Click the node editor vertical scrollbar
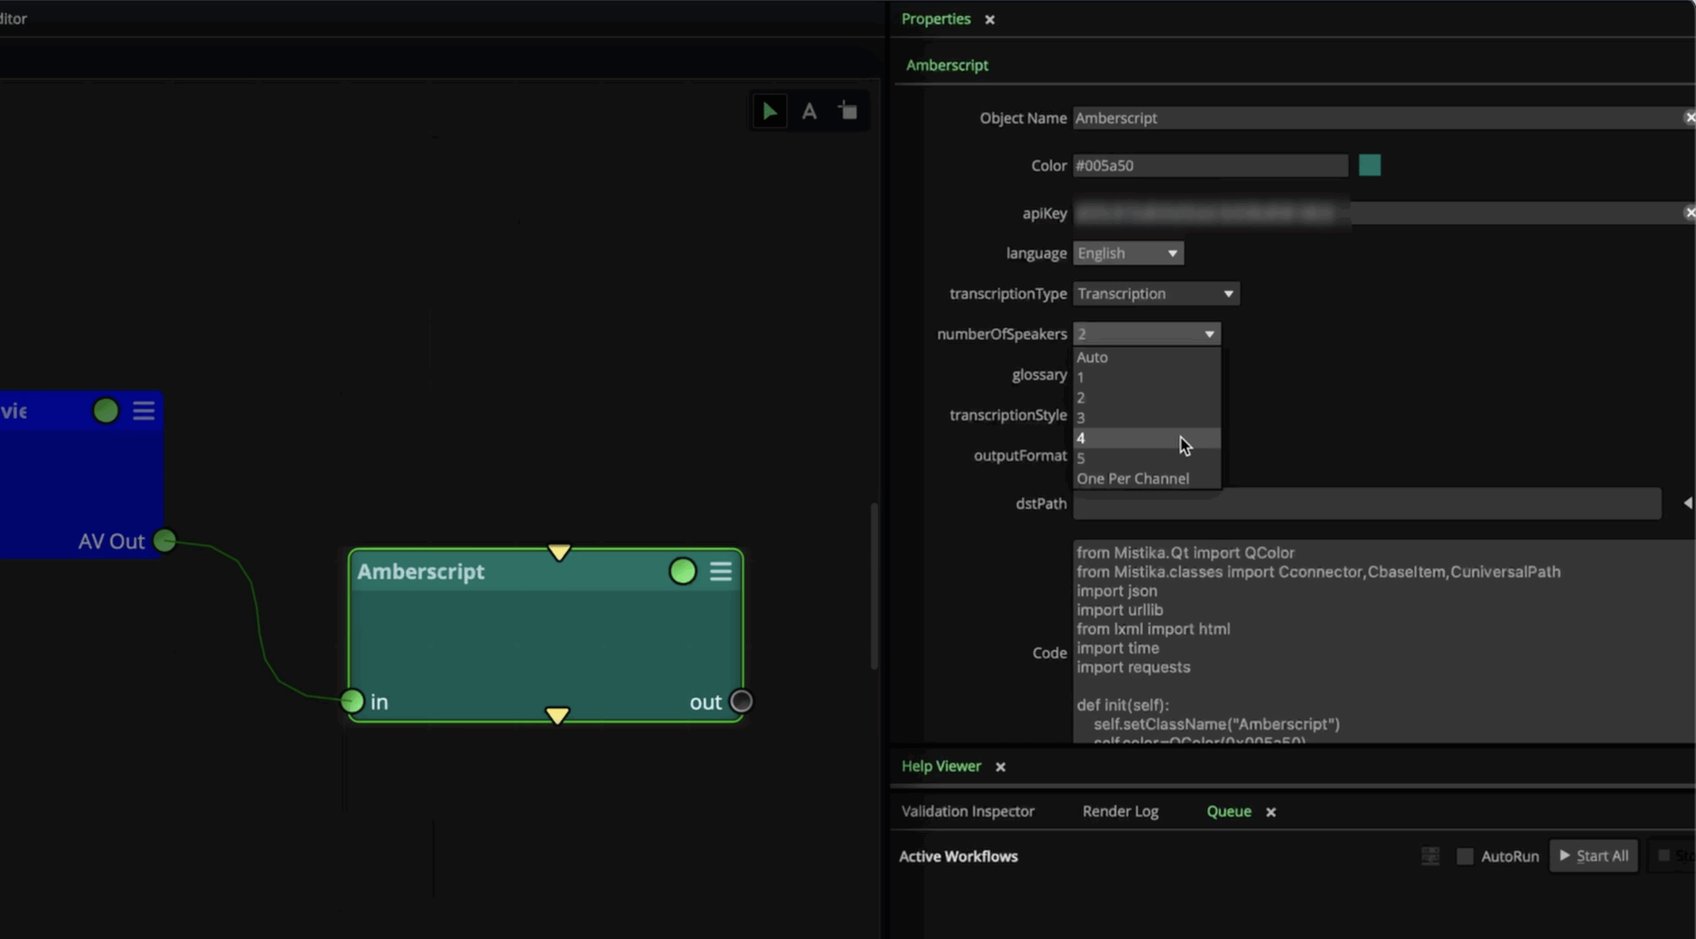The image size is (1696, 939). (874, 586)
